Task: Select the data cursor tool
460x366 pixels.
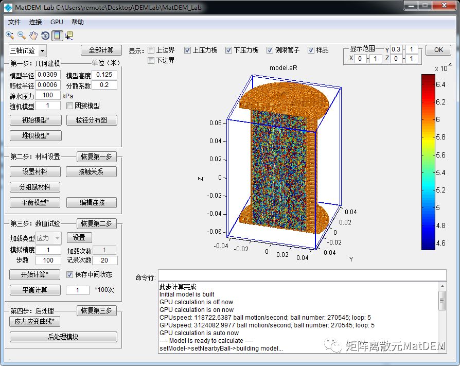Action: [68, 36]
